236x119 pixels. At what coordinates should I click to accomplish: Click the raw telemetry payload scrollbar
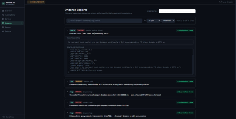click(193, 64)
